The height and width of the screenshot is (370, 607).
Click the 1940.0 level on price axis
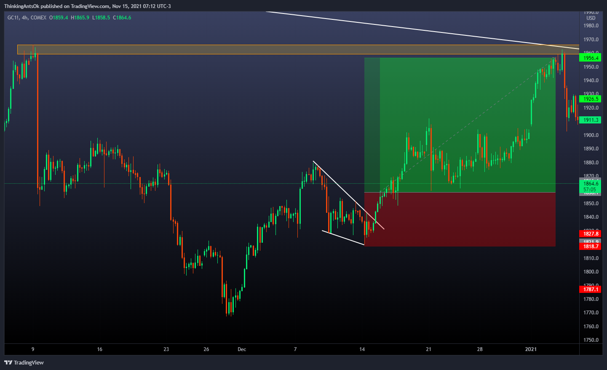point(591,80)
